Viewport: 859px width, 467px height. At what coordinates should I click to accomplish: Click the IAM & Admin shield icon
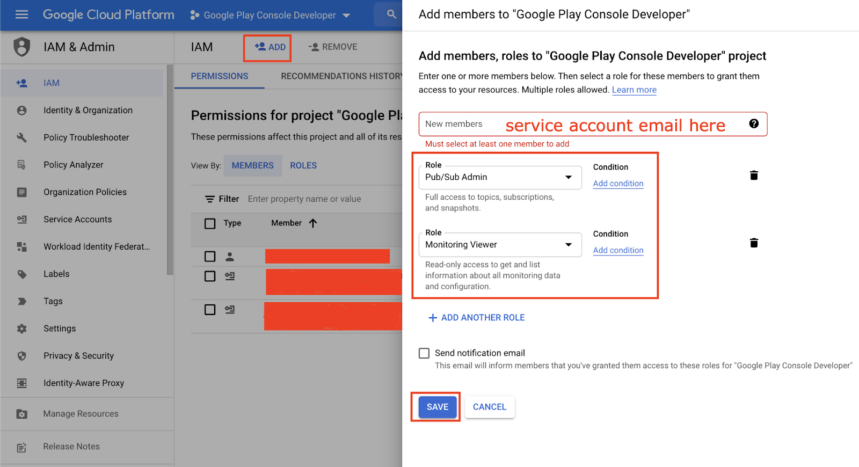click(21, 47)
